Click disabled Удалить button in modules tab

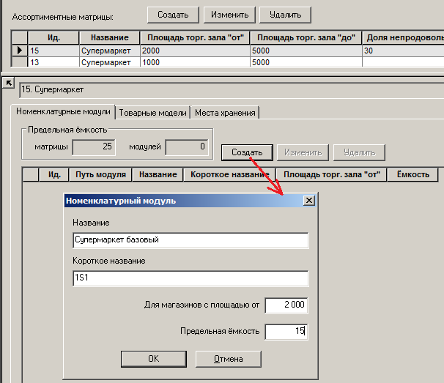359,152
